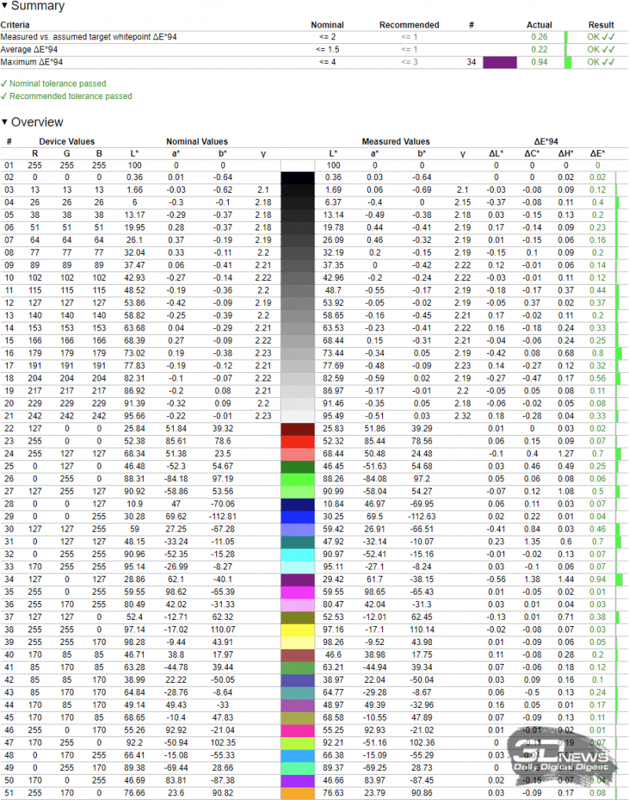Click nominal a* value -84.18 in row 26

(x=176, y=479)
